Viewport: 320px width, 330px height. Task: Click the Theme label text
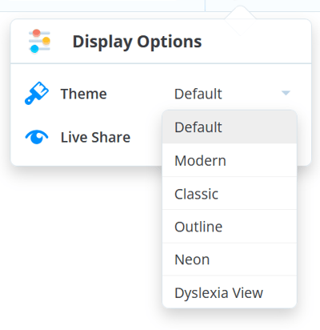84,94
